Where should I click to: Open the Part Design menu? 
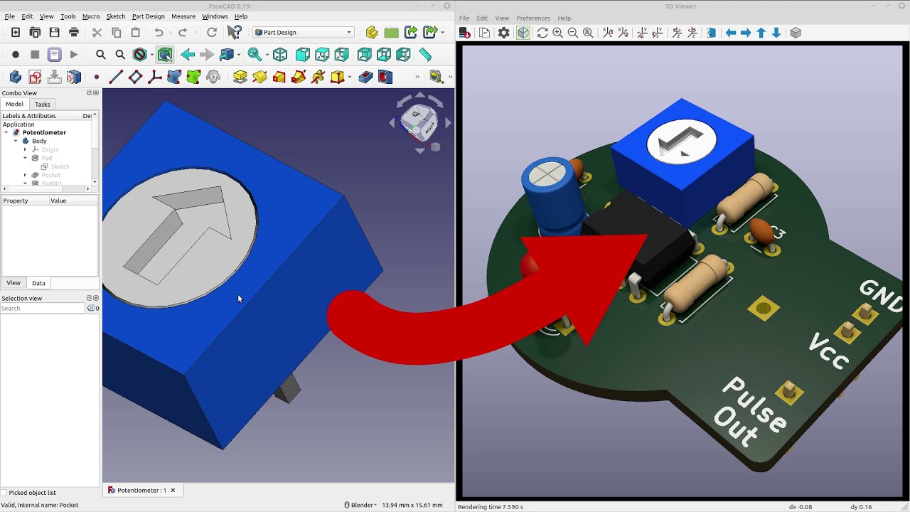148,16
